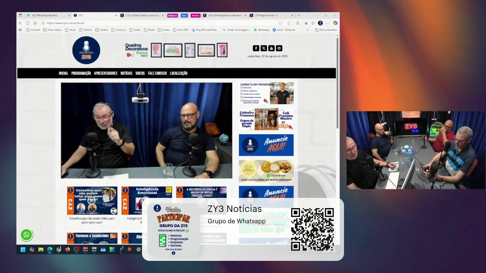Click the browser Back arrow

pos(21,23)
